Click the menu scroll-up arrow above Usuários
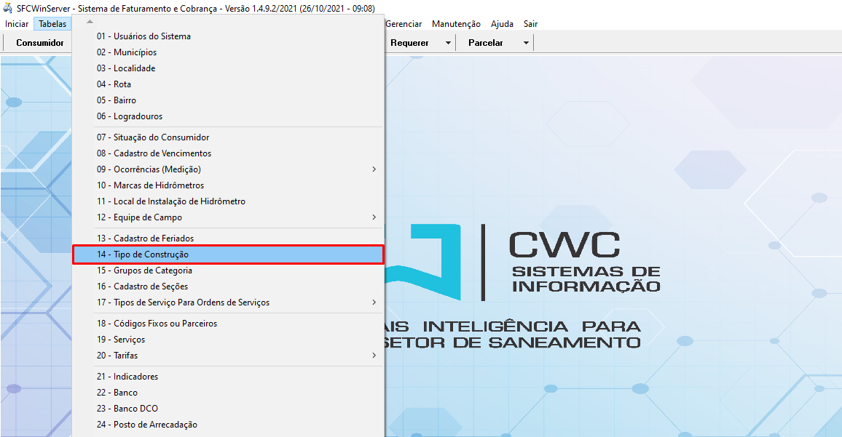 click(x=90, y=22)
